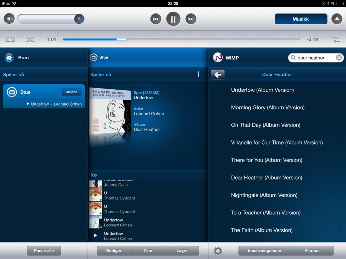346x259 pixels.
Task: Toggle repeat mode
Action: coord(10,40)
